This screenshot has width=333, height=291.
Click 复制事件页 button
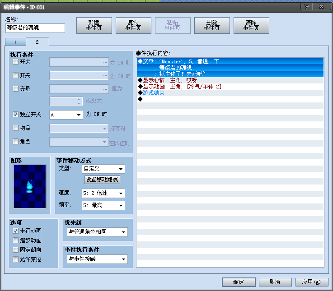[x=133, y=25]
